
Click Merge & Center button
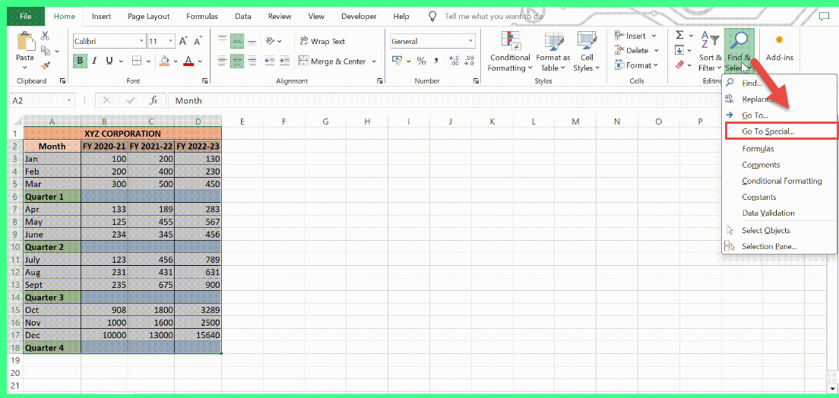(332, 61)
